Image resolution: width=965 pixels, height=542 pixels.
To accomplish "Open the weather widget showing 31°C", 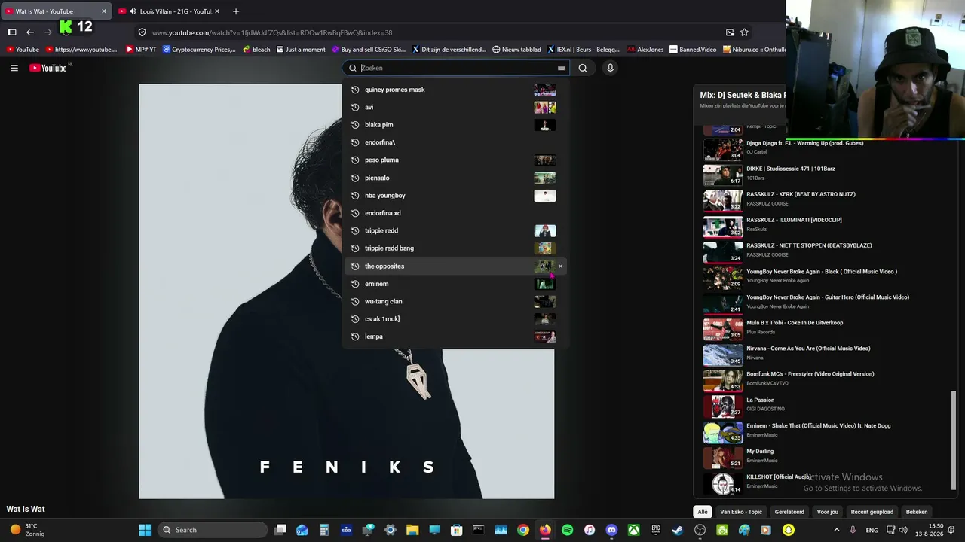I will point(26,530).
